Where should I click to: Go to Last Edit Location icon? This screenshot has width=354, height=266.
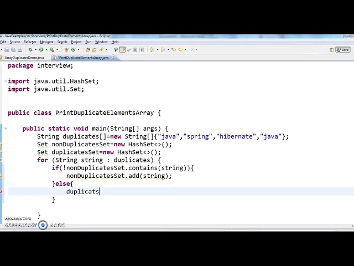click(173, 49)
